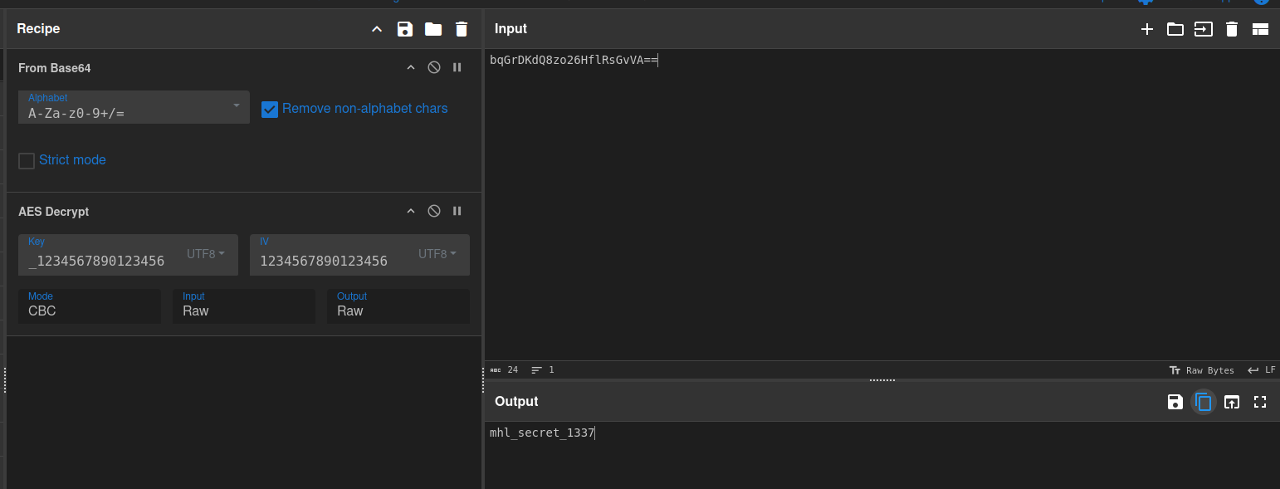
Task: Save output to file
Action: click(1175, 402)
